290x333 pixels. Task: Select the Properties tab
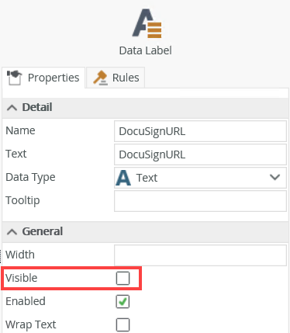click(43, 78)
